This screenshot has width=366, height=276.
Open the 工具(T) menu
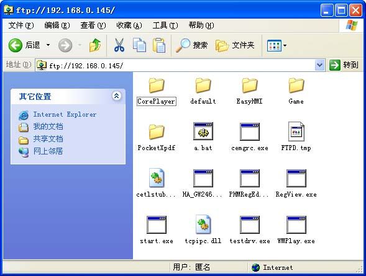(x=165, y=25)
